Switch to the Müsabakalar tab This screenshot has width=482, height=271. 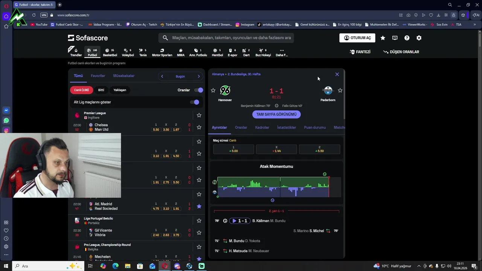124,76
